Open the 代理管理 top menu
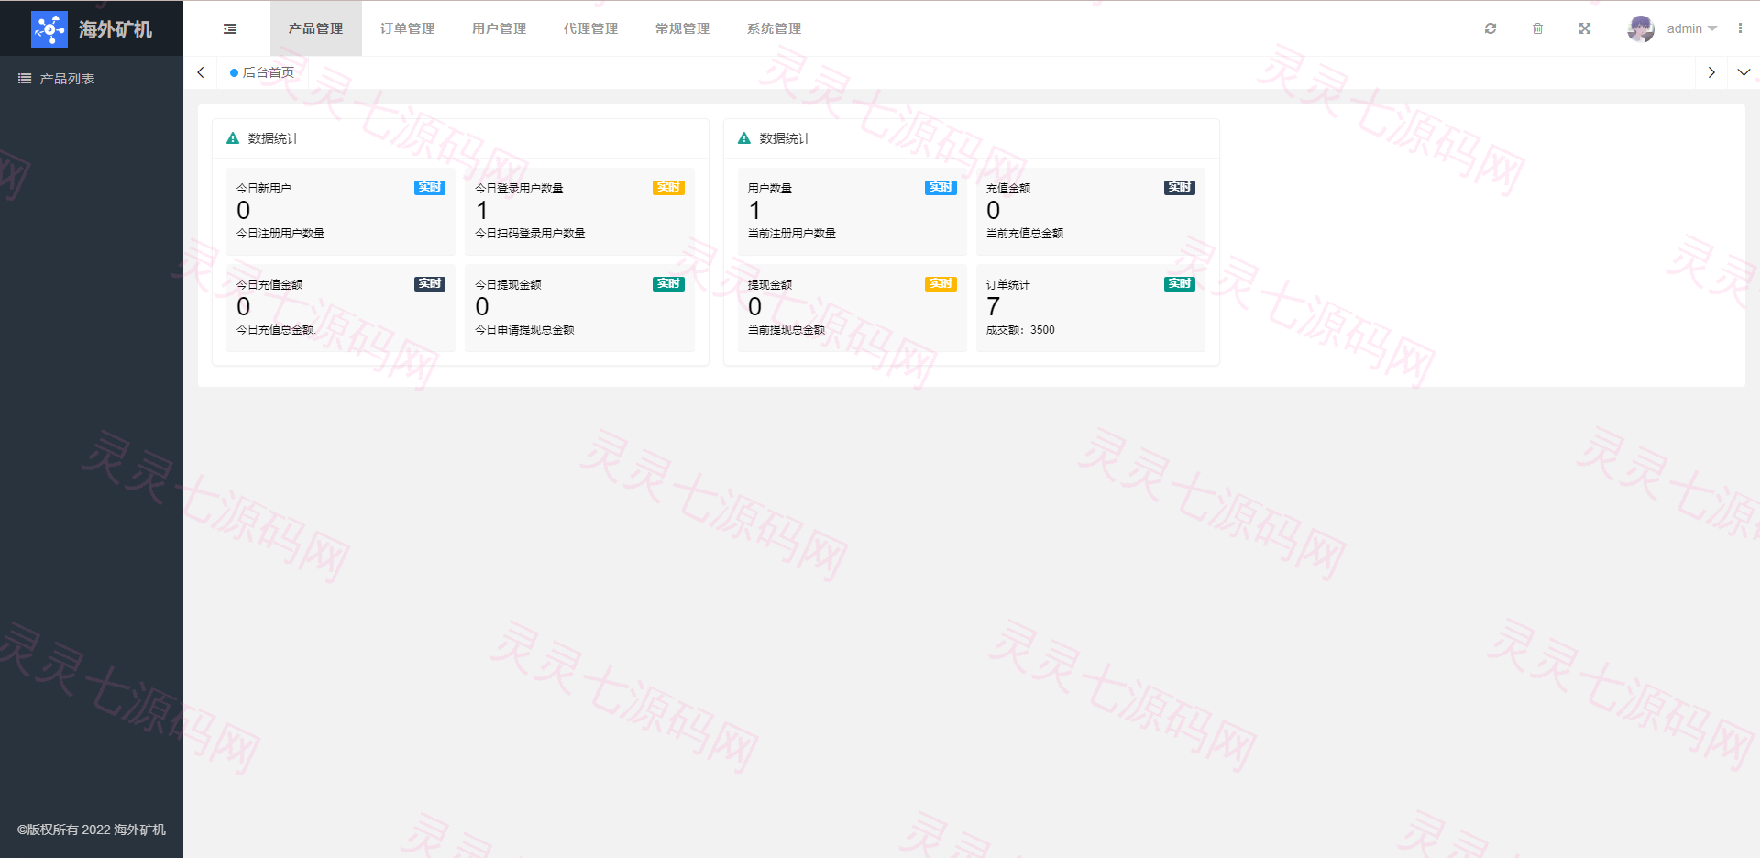Viewport: 1760px width, 858px height. click(590, 28)
